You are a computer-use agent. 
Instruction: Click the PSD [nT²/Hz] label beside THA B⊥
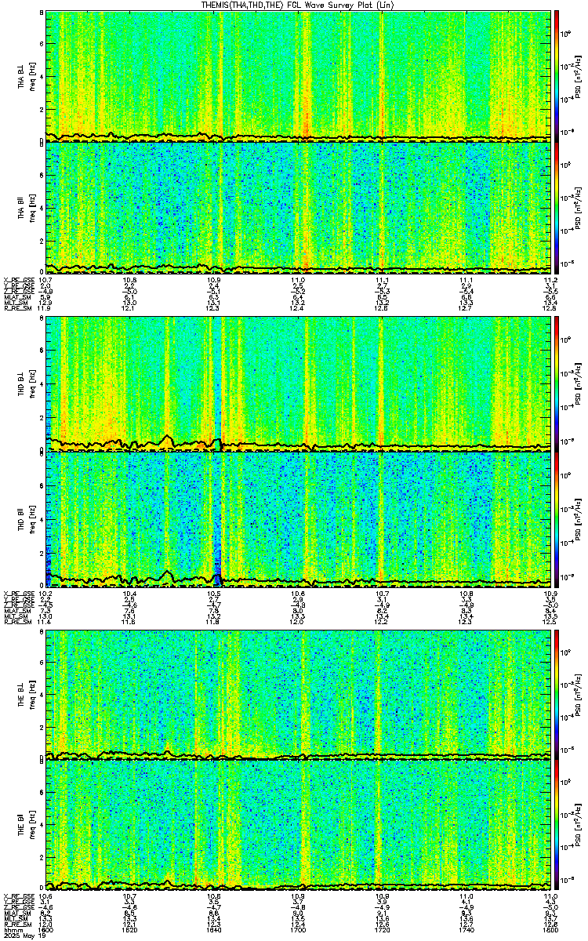pyautogui.click(x=579, y=76)
